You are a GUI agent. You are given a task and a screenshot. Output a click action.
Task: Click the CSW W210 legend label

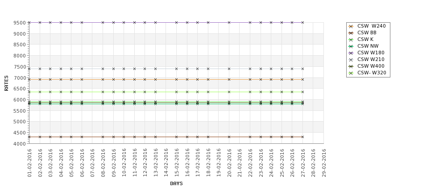[x=371, y=59]
